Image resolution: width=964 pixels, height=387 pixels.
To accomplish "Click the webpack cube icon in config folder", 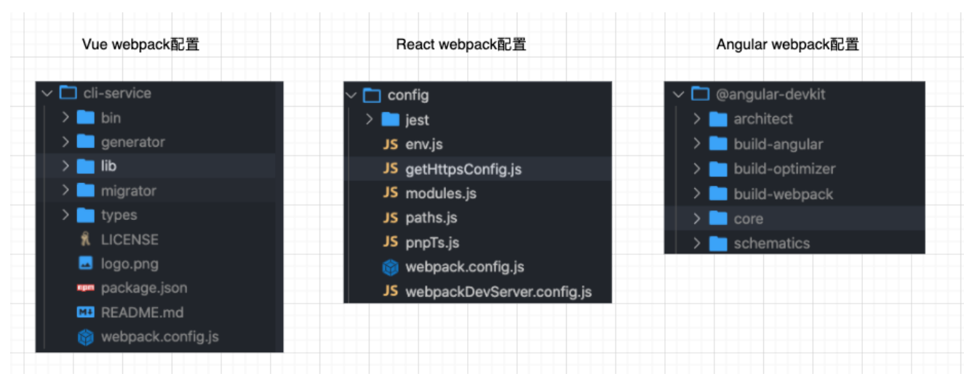I will (x=391, y=267).
